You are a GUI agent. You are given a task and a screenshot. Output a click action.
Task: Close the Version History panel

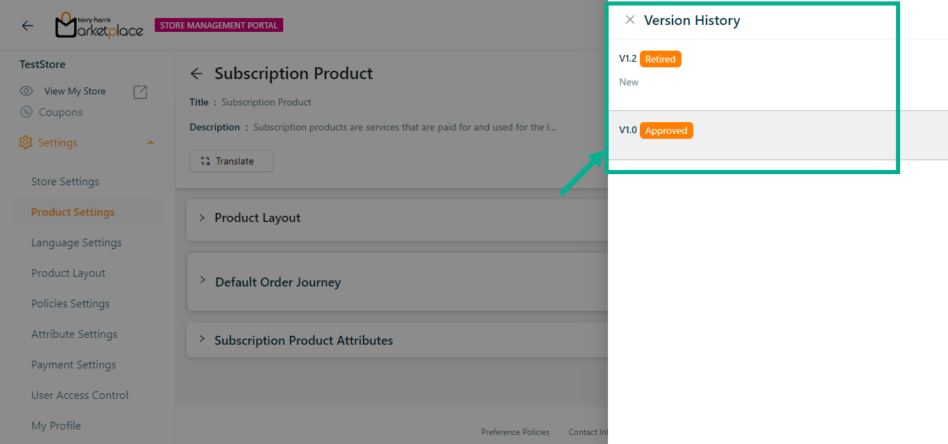[x=630, y=20]
